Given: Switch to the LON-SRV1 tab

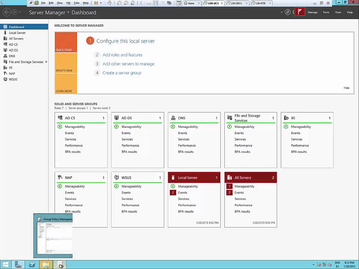Looking at the screenshot, I should pos(236,3).
